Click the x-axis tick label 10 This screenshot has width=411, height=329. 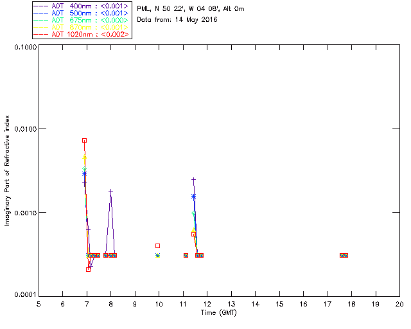pyautogui.click(x=159, y=304)
